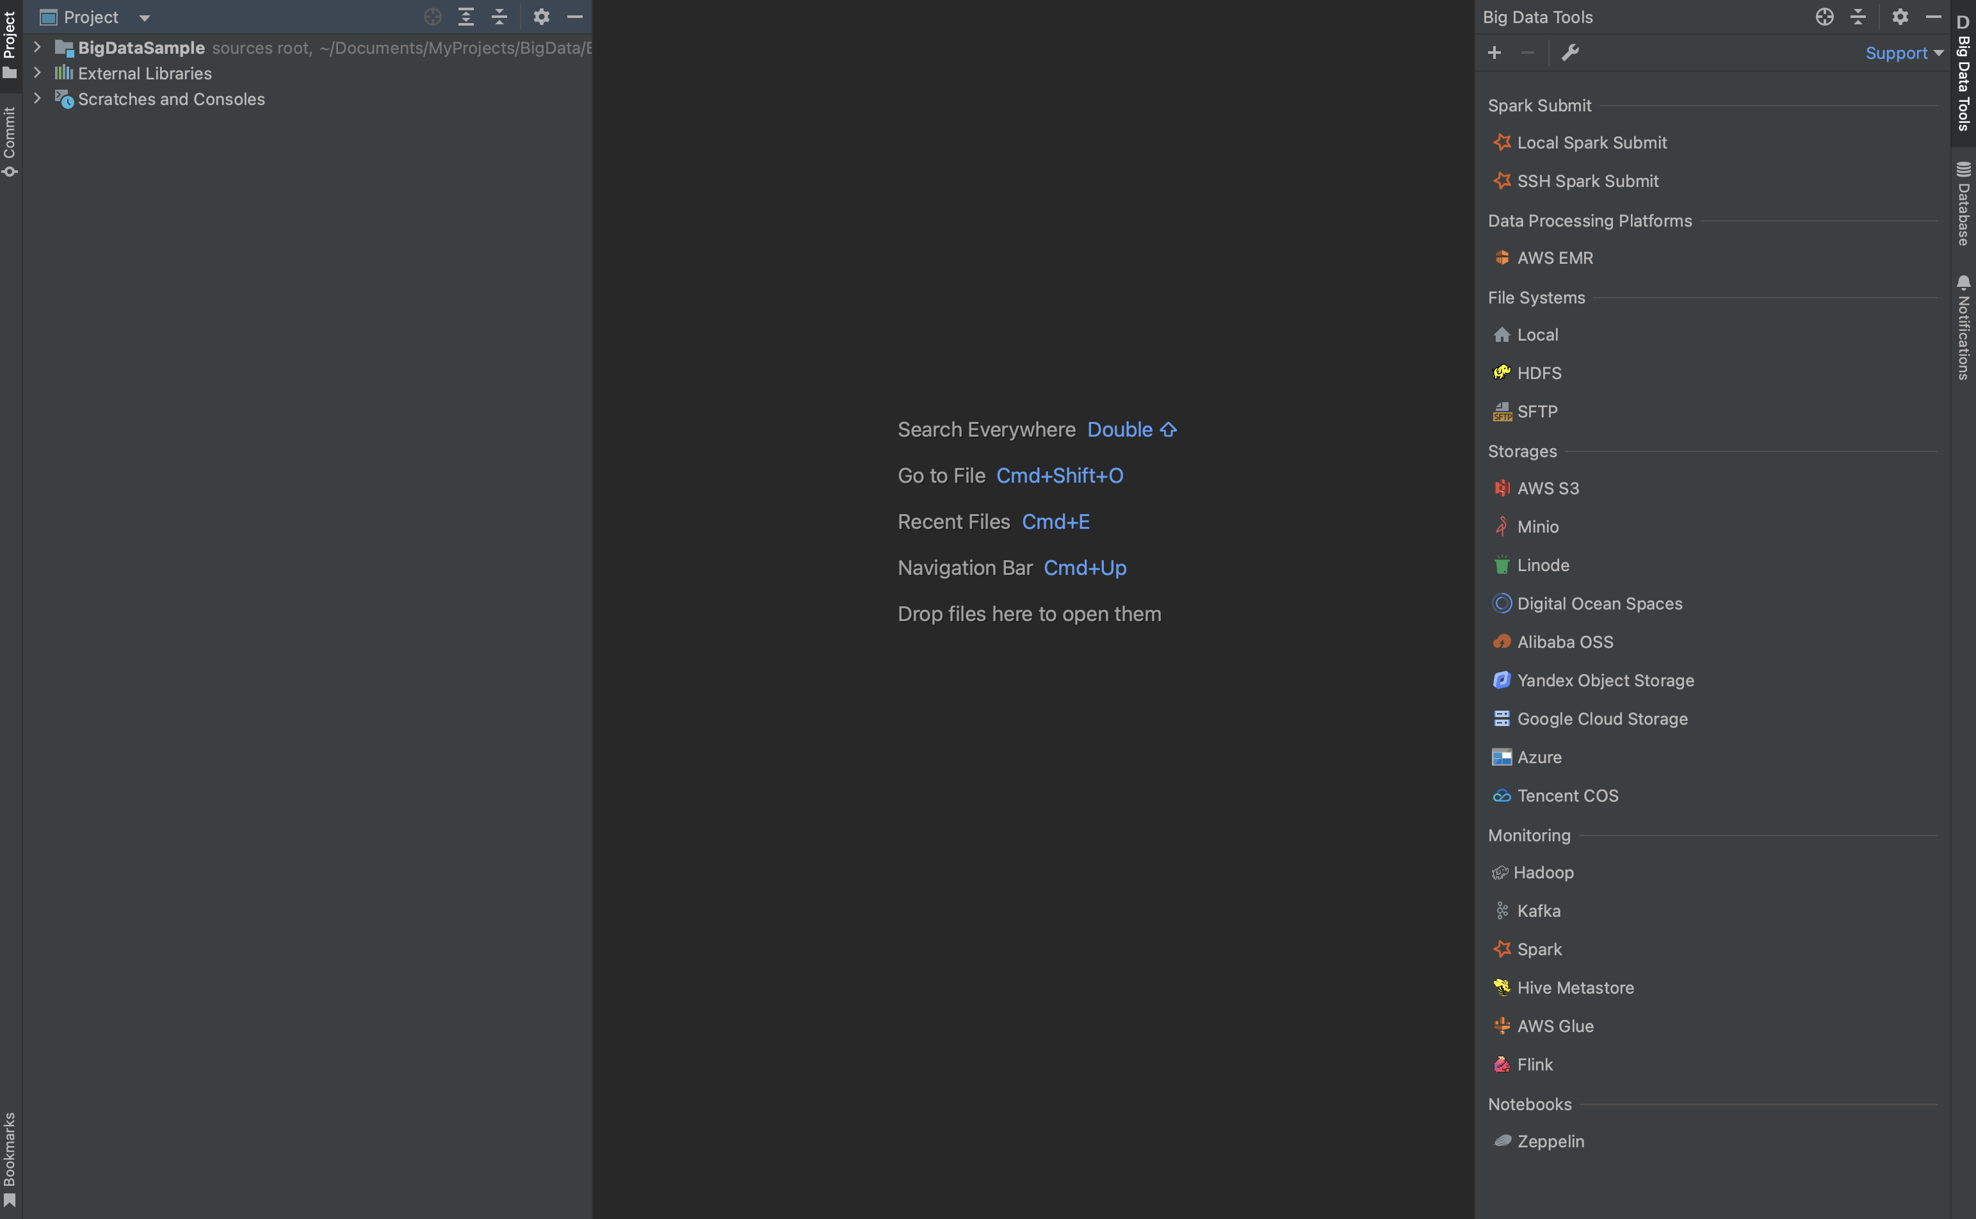Expand Scratches and Consoles
Screen dimensions: 1976x1219
coord(37,99)
